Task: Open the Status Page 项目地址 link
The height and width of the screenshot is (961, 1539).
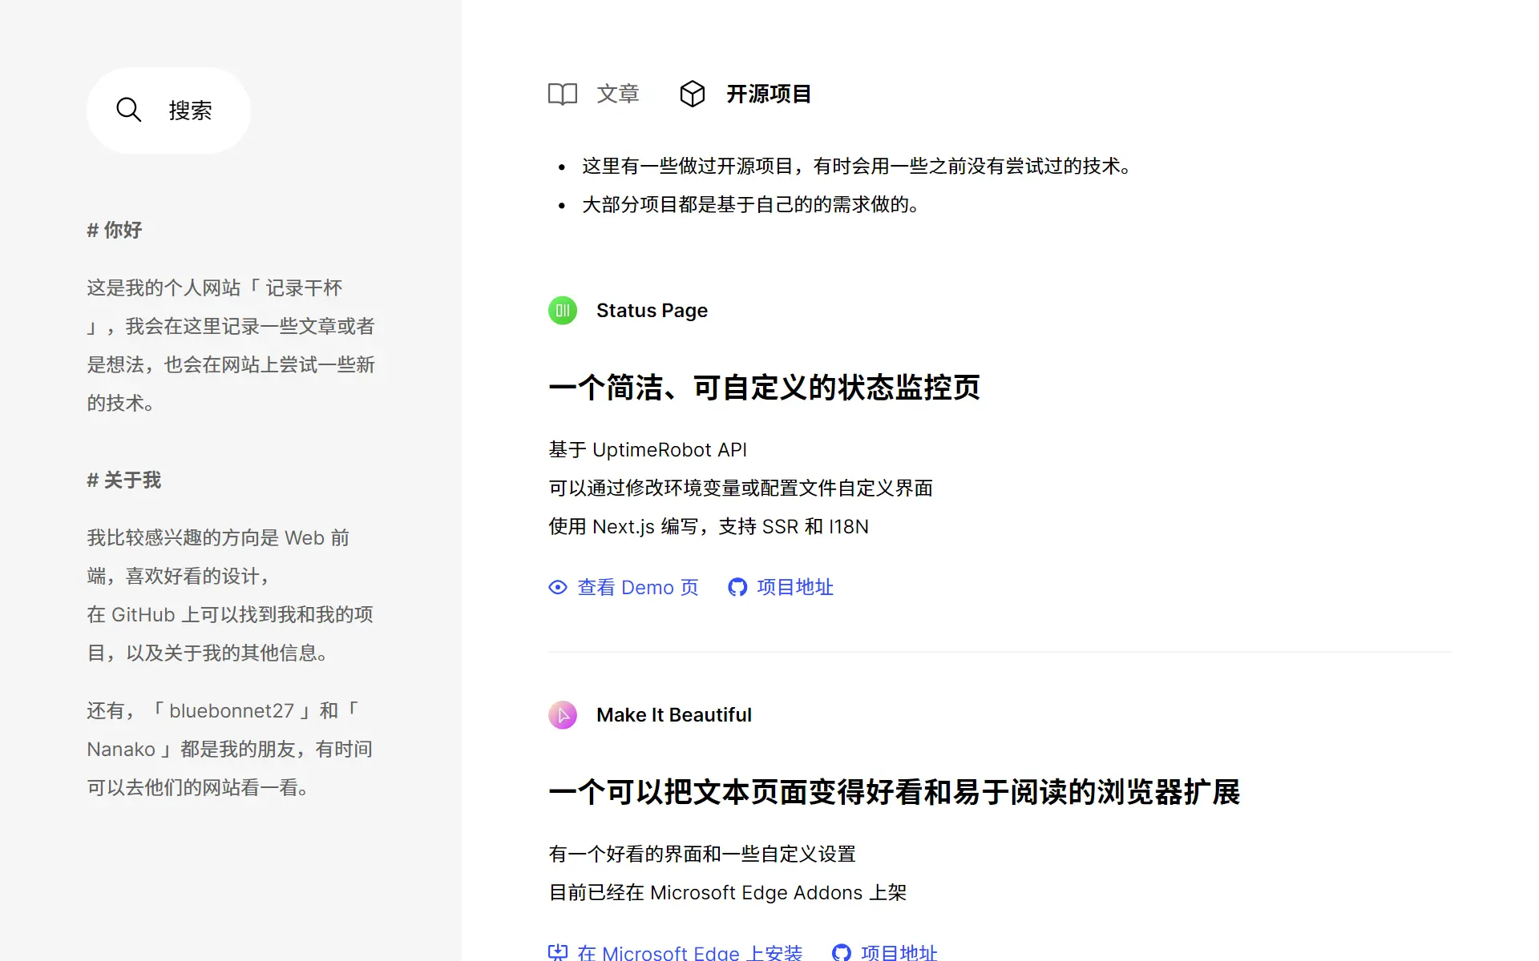Action: (794, 587)
